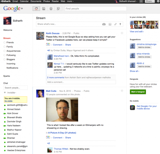Share Matt Cutts' photo post

pos(68,137)
